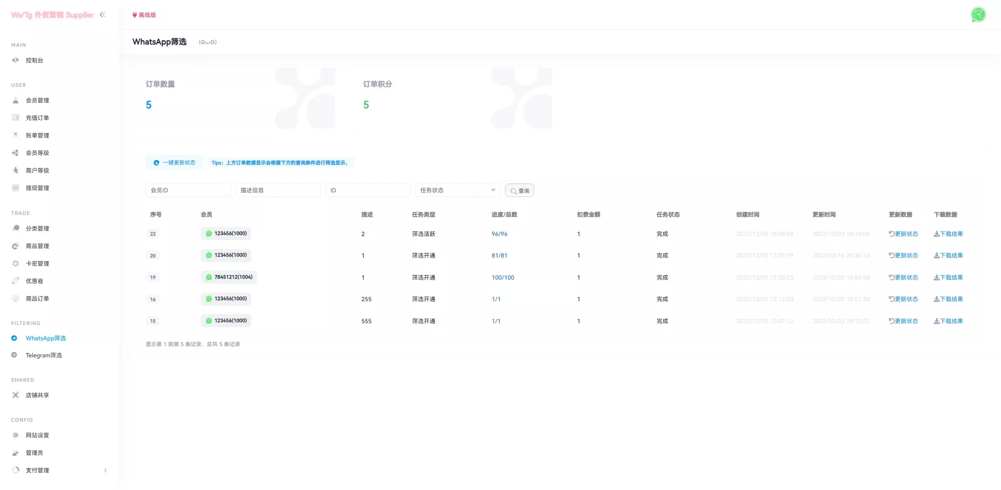Click Telegram筛选 sidebar icon

pos(14,355)
